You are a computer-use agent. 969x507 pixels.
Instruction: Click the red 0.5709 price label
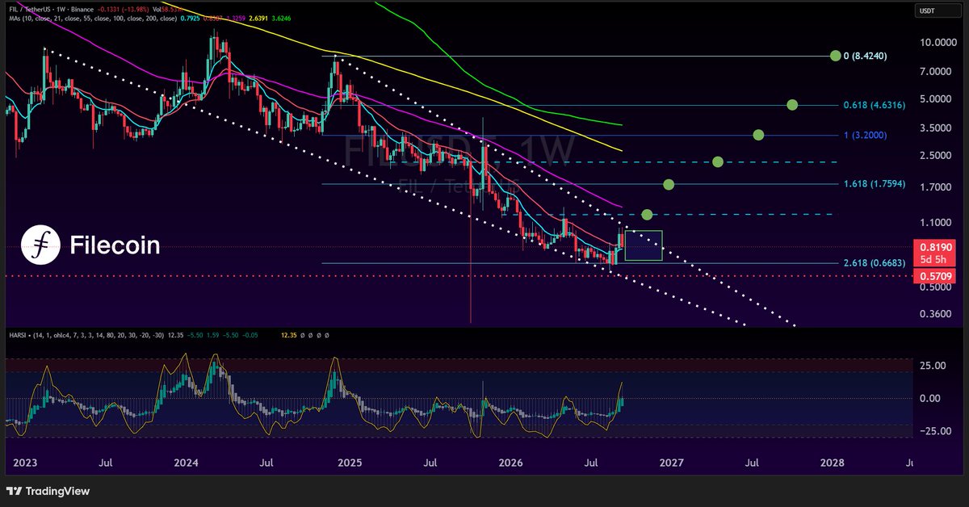click(x=935, y=276)
